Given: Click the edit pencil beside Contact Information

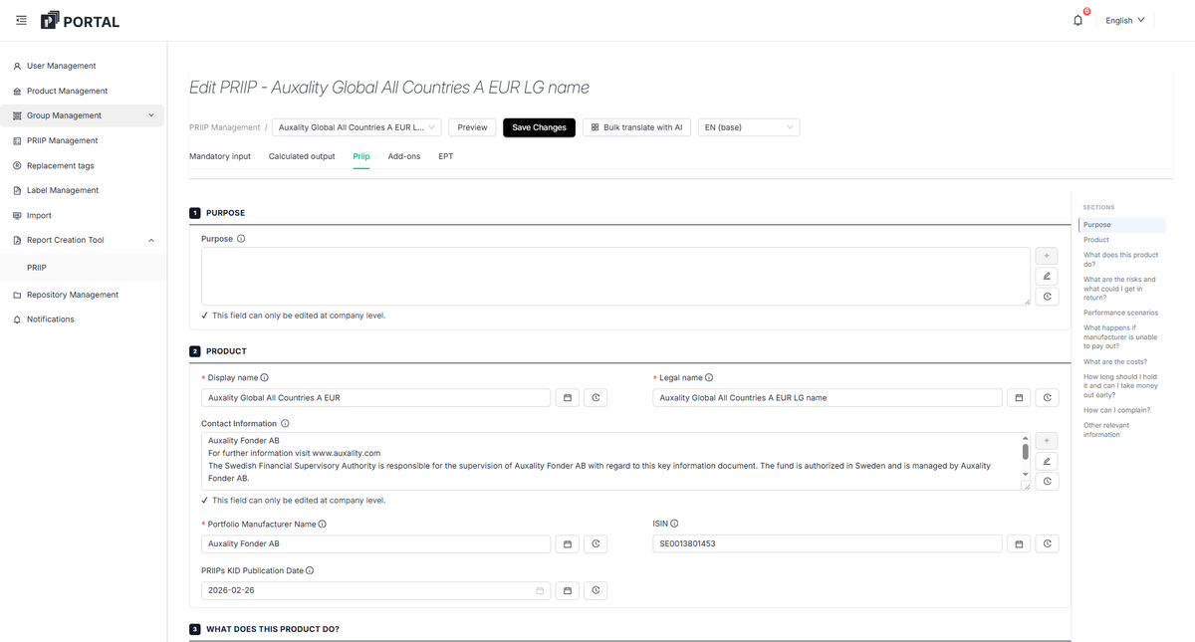Looking at the screenshot, I should pyautogui.click(x=1047, y=461).
